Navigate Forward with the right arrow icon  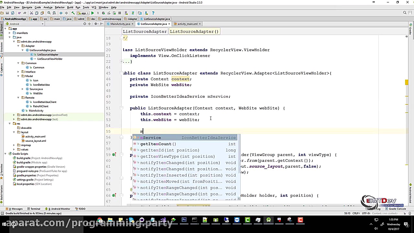(x=66, y=13)
